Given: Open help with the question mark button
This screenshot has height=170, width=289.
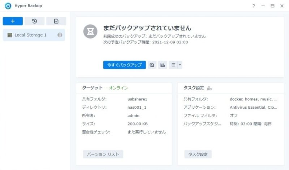Looking at the screenshot, I should (x=254, y=6).
